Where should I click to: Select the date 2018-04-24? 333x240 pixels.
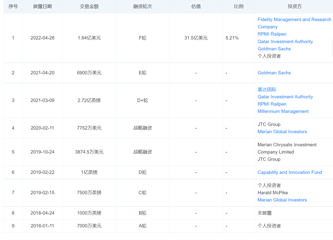click(x=43, y=213)
